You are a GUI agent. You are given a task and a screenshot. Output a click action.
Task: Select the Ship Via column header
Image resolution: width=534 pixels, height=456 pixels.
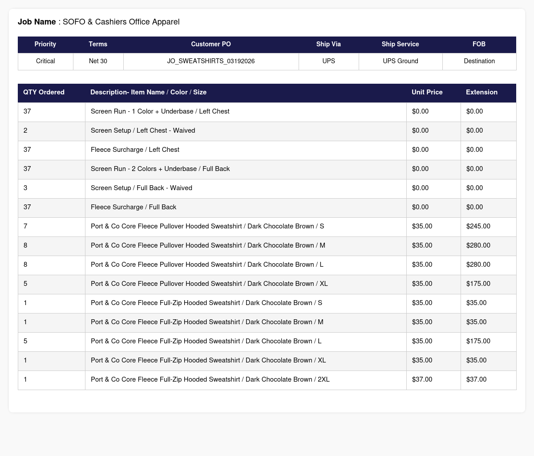point(328,44)
